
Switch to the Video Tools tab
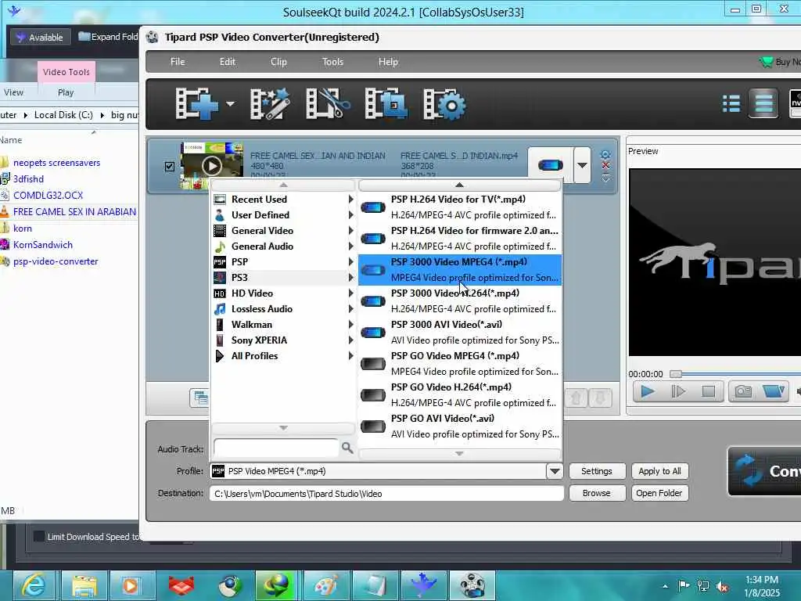point(66,72)
